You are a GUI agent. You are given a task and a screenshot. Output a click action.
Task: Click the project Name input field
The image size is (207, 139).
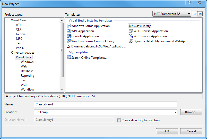coord(106,104)
